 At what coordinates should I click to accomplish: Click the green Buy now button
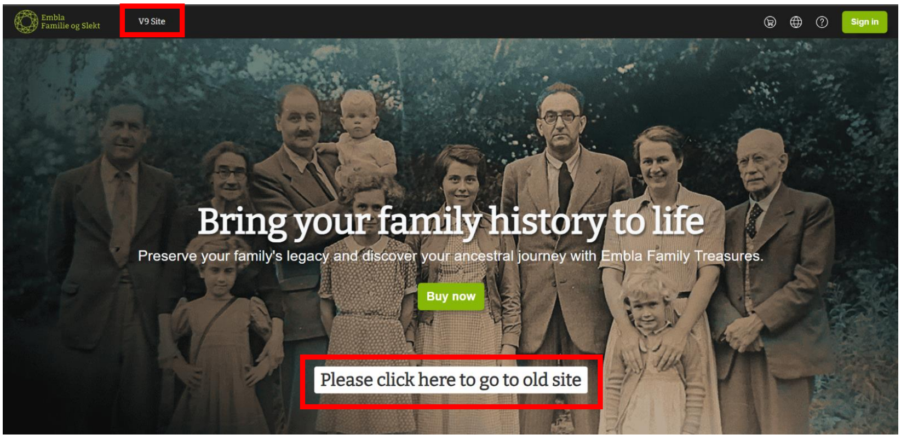[451, 296]
